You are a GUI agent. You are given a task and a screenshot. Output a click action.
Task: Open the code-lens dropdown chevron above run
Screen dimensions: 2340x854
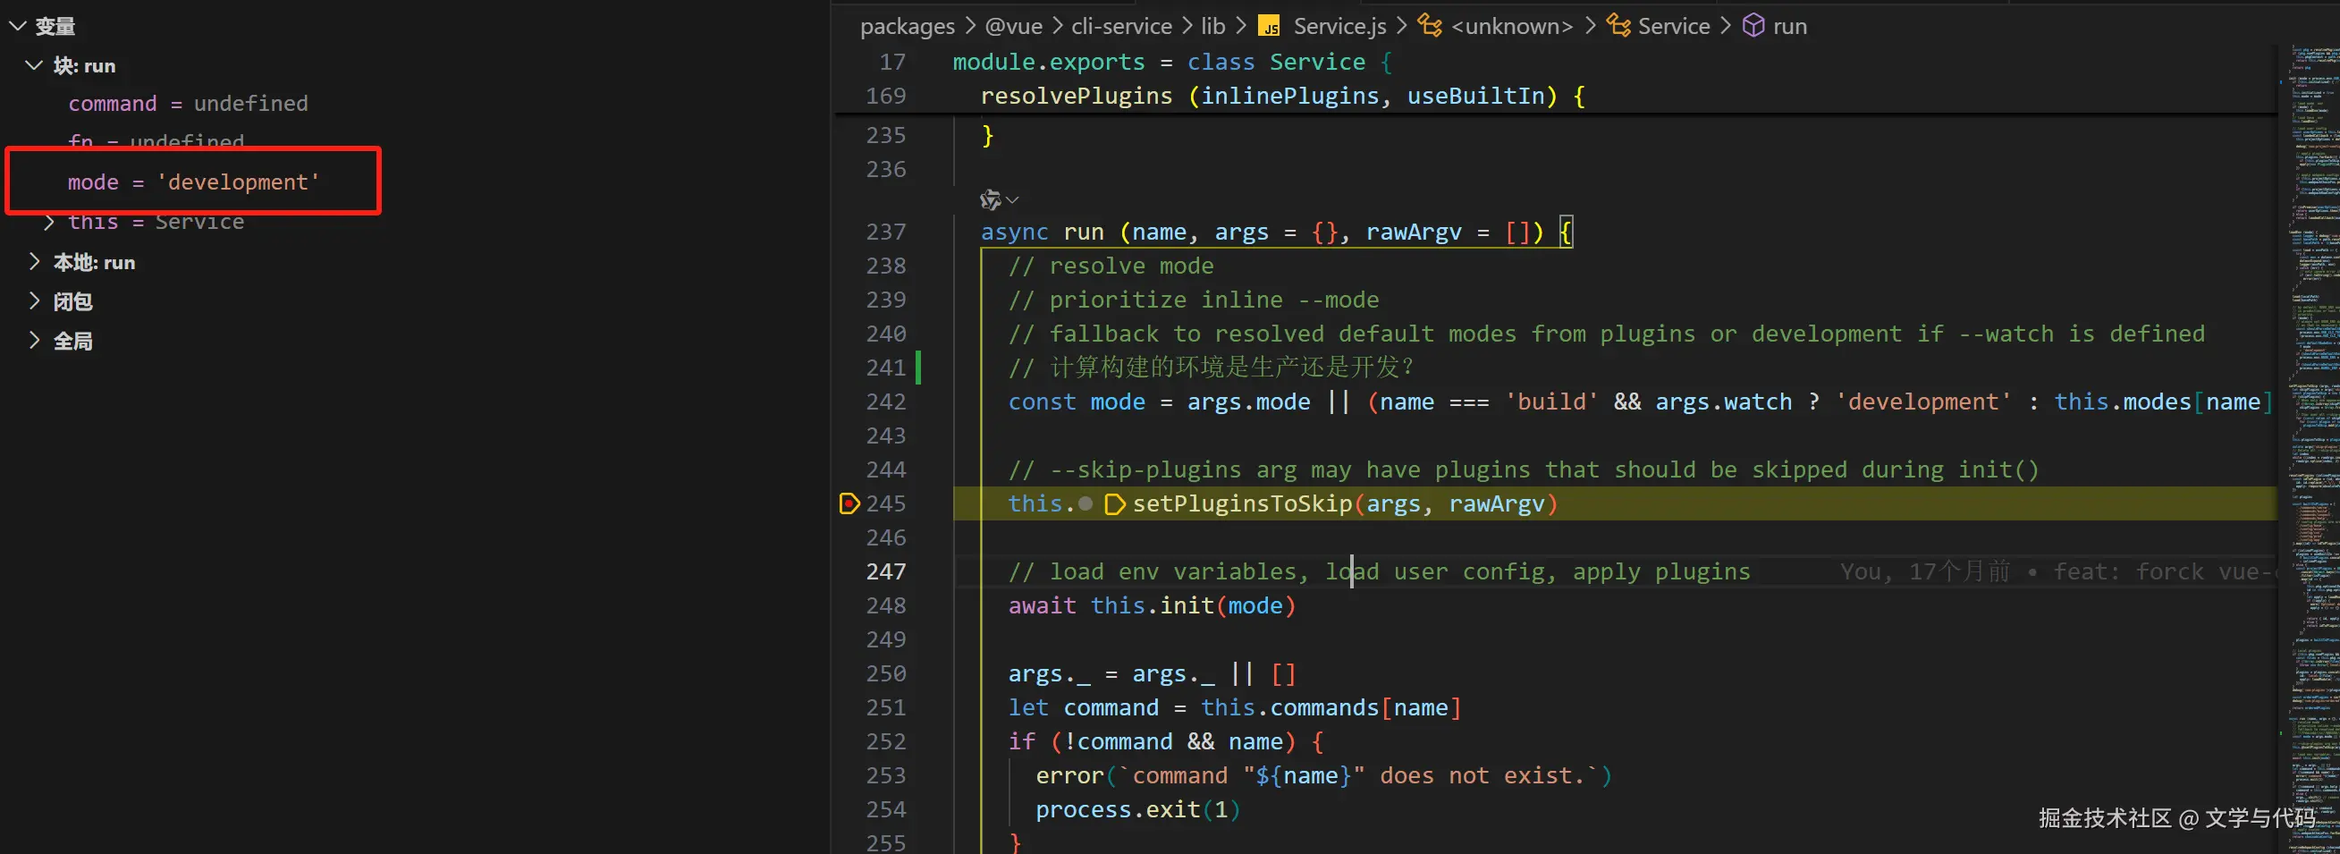point(1012,200)
